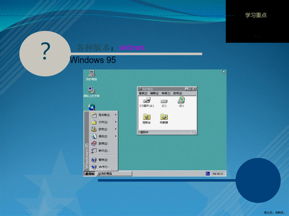
Task: Expand the 設定(S) submenu arrow
Action: (116, 129)
